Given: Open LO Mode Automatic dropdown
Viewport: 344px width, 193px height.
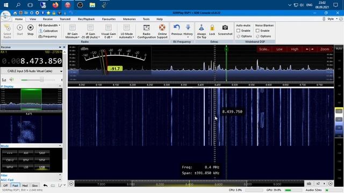Looking at the screenshot, I should [127, 31].
